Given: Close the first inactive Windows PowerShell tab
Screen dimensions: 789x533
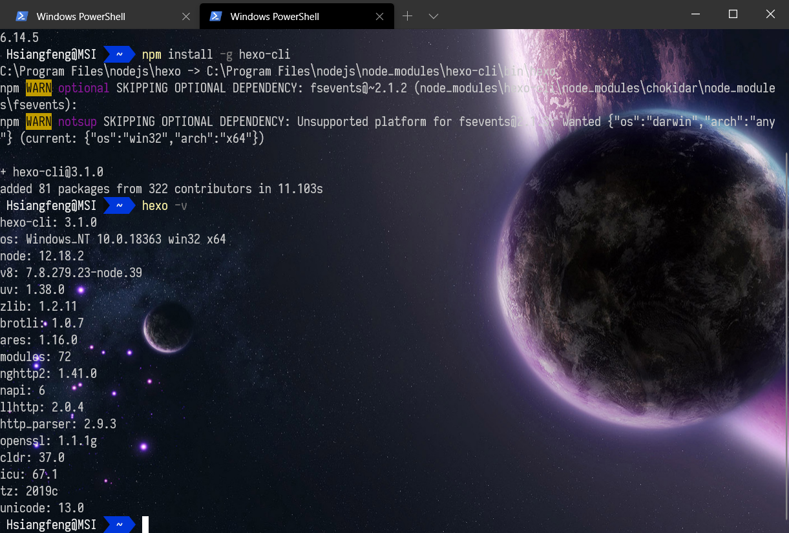Looking at the screenshot, I should (186, 16).
